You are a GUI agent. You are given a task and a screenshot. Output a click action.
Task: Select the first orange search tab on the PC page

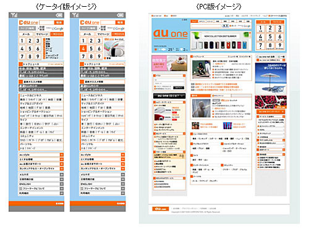click(x=194, y=21)
